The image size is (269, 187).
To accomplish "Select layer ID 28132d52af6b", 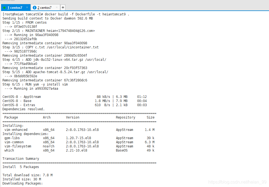I will (25, 39).
